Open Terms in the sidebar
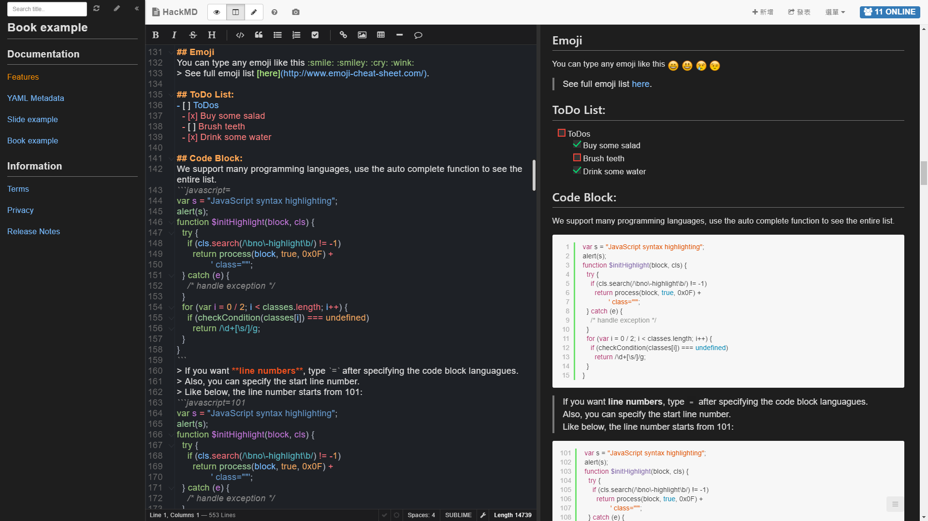928x521 pixels. pos(18,189)
